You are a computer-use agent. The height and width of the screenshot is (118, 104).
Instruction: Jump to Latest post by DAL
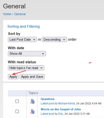[x=48, y=114]
